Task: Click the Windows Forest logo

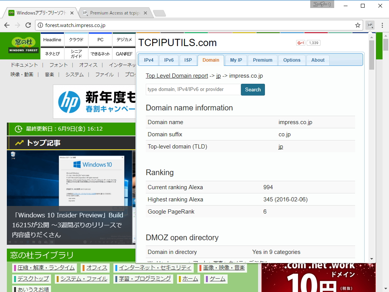Action: [23, 45]
